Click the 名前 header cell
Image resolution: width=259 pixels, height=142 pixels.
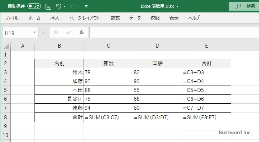(x=59, y=64)
